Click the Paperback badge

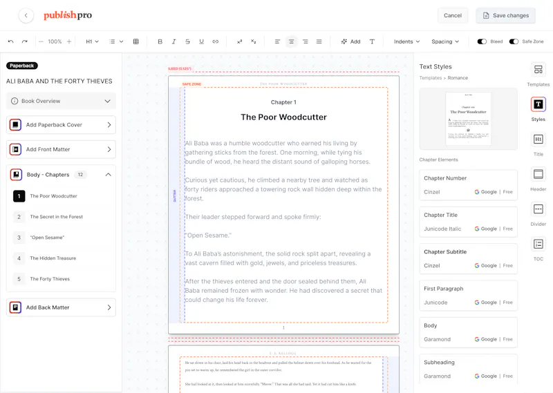click(x=22, y=66)
